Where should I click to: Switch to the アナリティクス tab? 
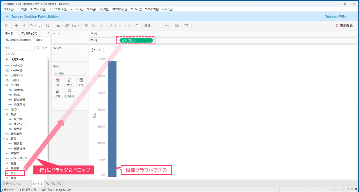point(29,33)
